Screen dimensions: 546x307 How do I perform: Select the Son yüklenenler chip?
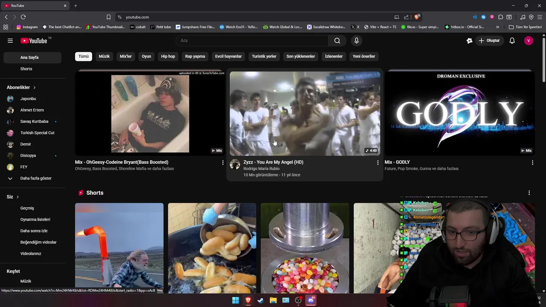(x=301, y=56)
